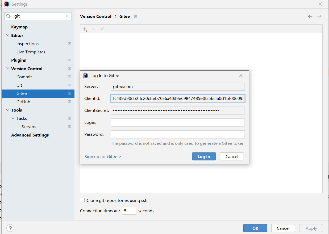Click the Gitee row project icon

[69, 93]
